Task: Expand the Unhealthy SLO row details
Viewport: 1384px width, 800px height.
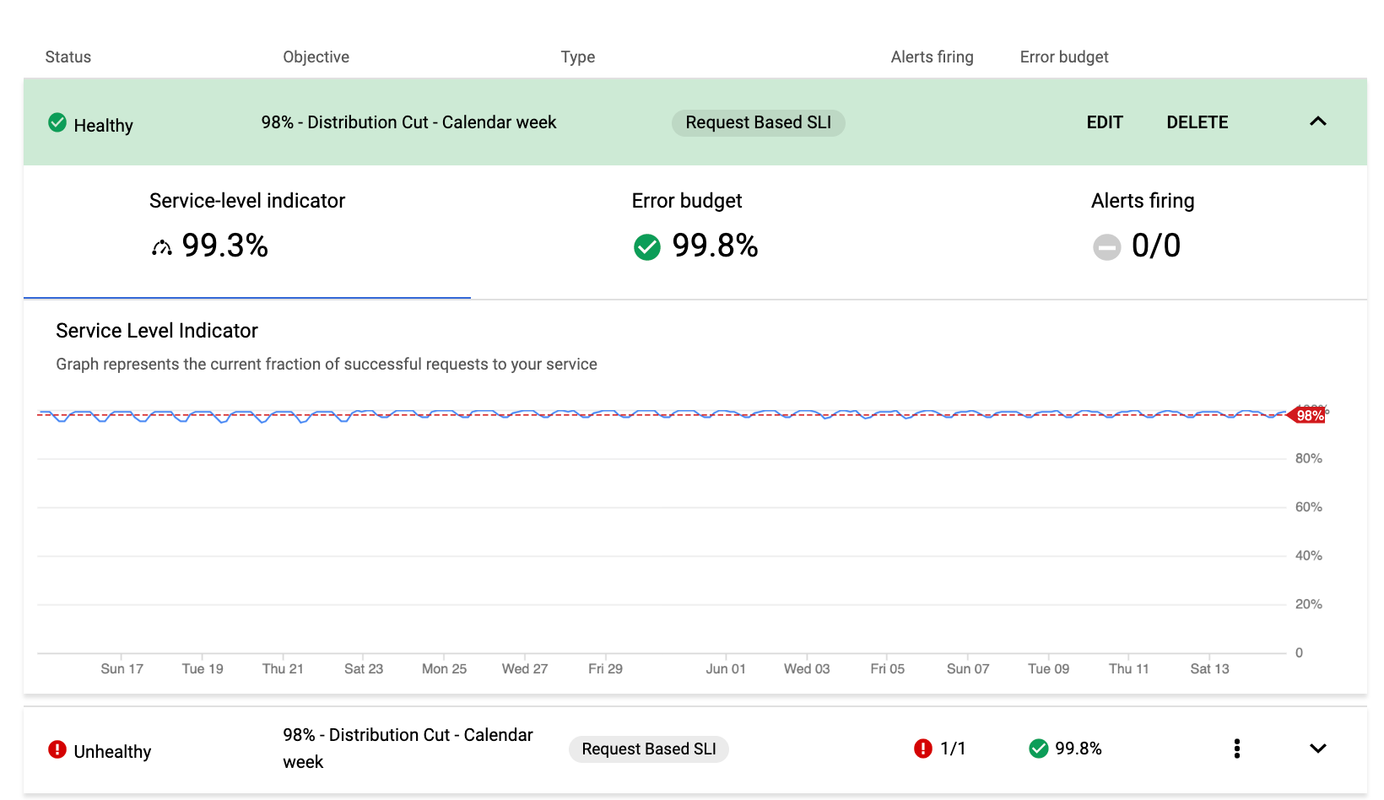Action: coord(1317,749)
